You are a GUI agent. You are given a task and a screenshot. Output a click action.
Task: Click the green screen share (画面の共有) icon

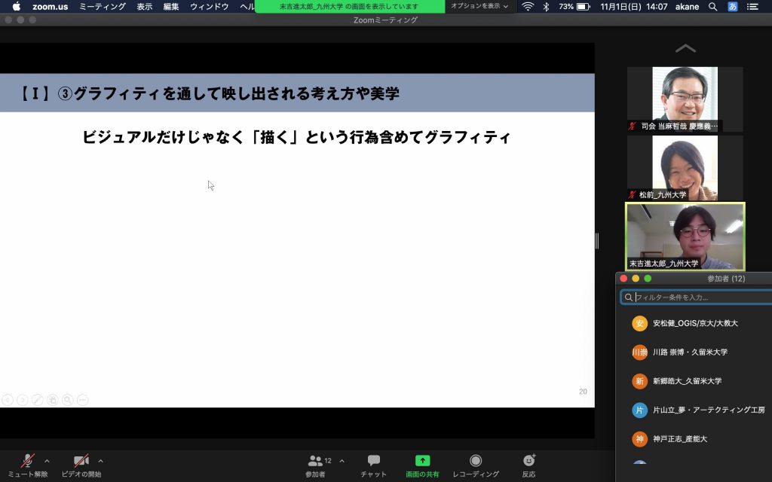(x=422, y=461)
